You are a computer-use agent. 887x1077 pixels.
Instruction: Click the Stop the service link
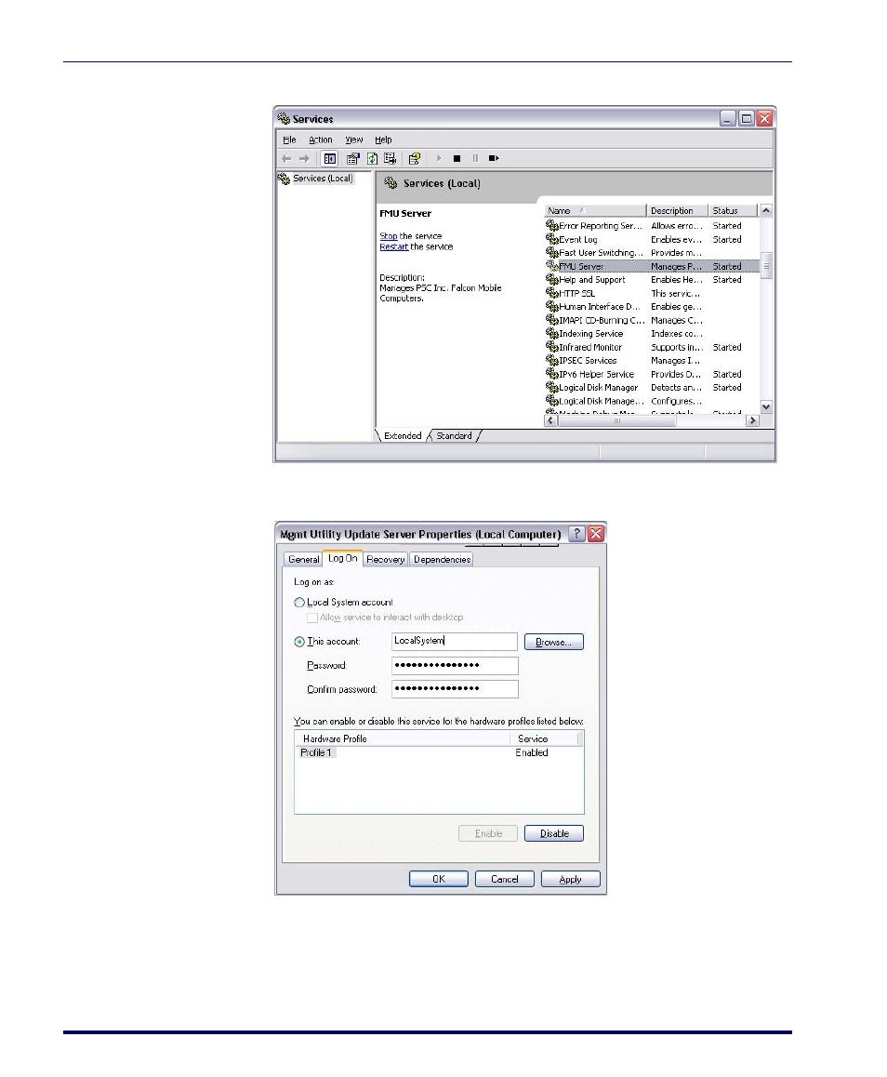click(389, 235)
